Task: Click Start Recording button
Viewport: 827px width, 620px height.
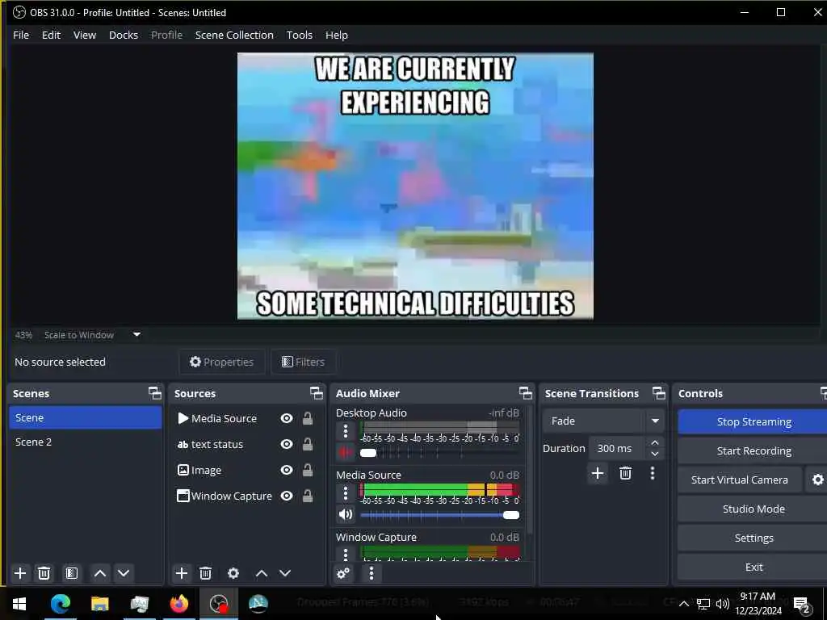Action: pos(754,450)
